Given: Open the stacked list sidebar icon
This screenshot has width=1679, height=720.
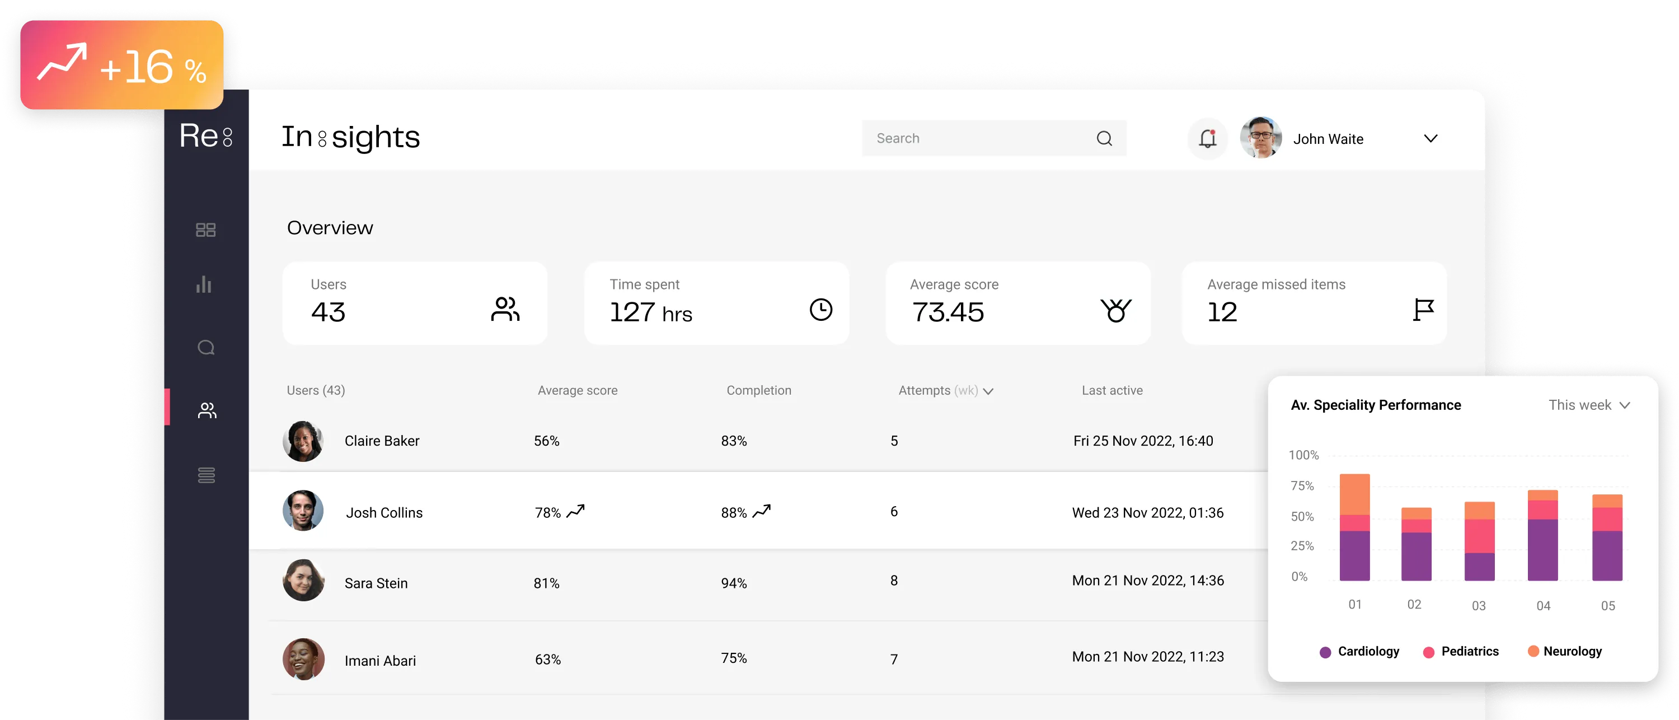Looking at the screenshot, I should pyautogui.click(x=206, y=475).
